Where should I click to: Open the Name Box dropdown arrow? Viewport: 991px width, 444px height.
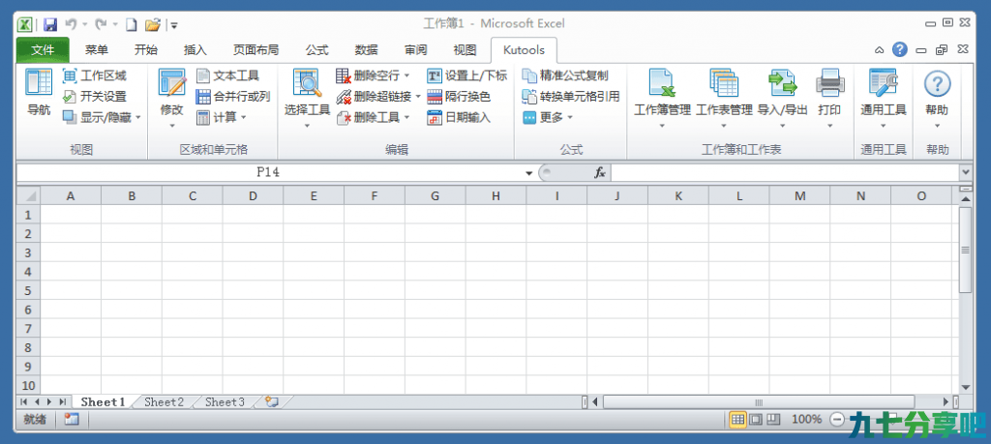coord(529,173)
